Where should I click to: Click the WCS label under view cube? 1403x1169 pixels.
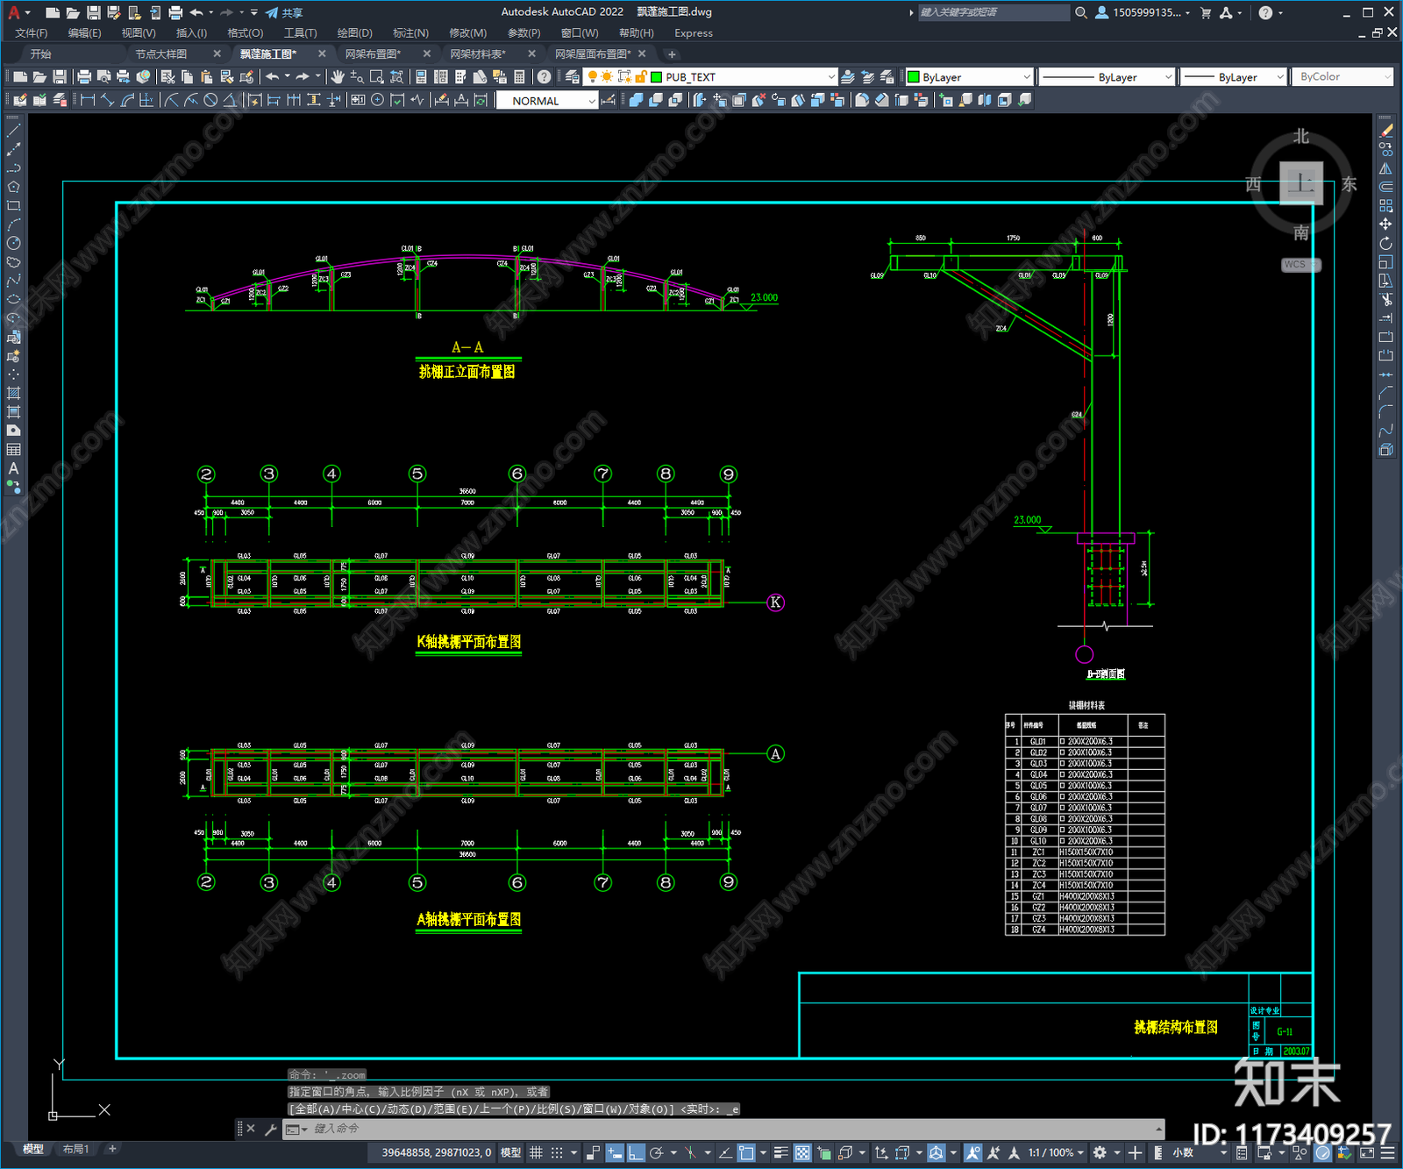pos(1296,265)
